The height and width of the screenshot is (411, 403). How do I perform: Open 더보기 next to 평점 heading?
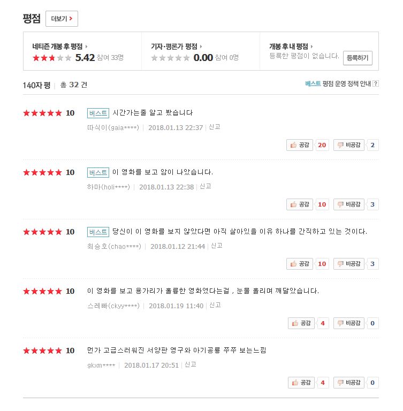click(x=62, y=19)
